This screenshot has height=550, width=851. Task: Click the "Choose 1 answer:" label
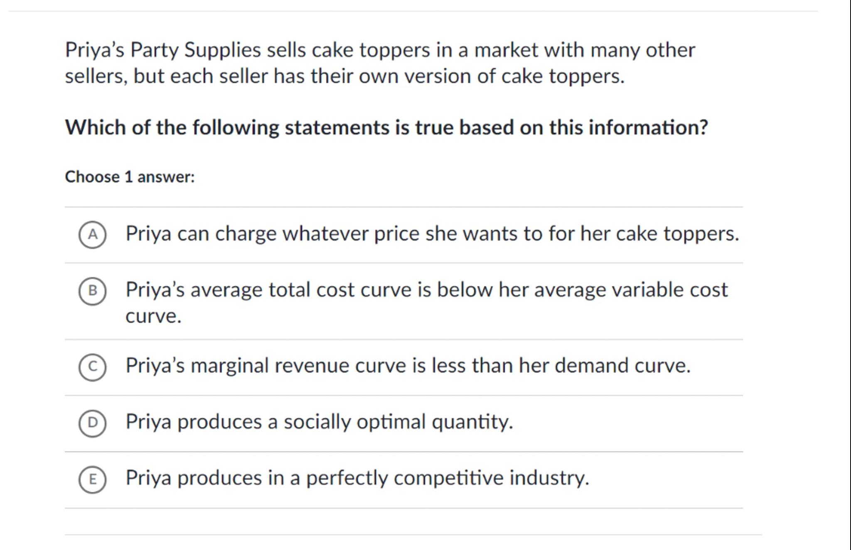[130, 177]
